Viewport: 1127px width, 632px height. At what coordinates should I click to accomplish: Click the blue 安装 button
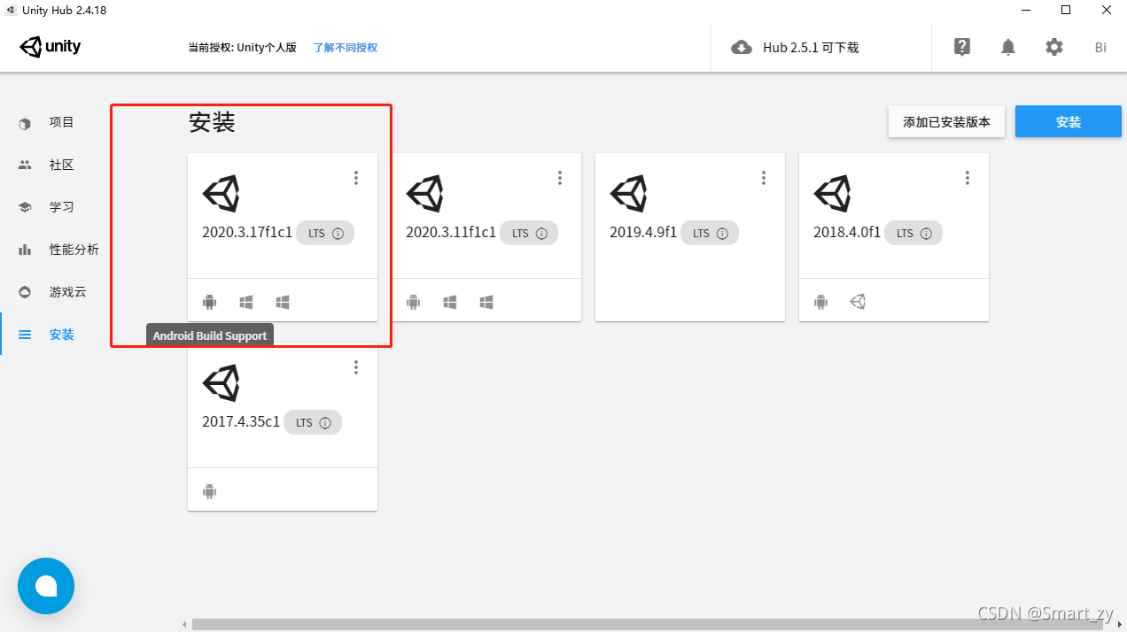point(1069,122)
